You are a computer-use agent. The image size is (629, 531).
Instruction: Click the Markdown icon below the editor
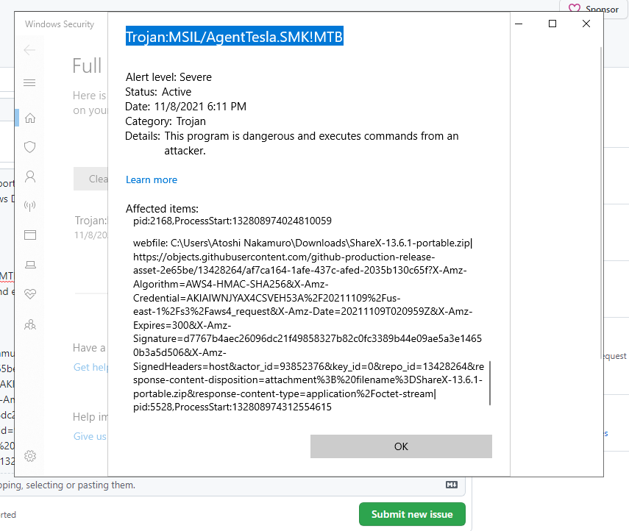click(452, 485)
